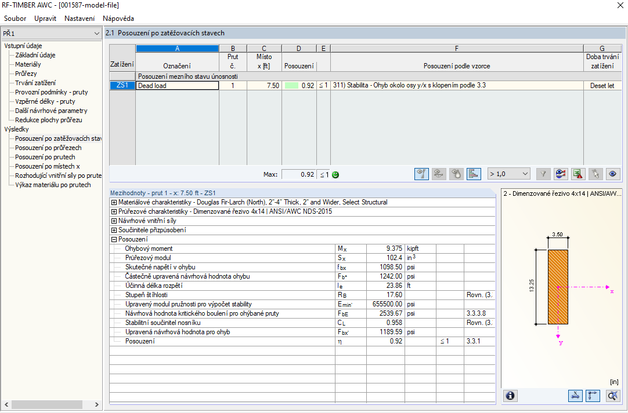This screenshot has height=413, width=628.
Task: Open Další návrhové parametry
Action: pyautogui.click(x=51, y=111)
